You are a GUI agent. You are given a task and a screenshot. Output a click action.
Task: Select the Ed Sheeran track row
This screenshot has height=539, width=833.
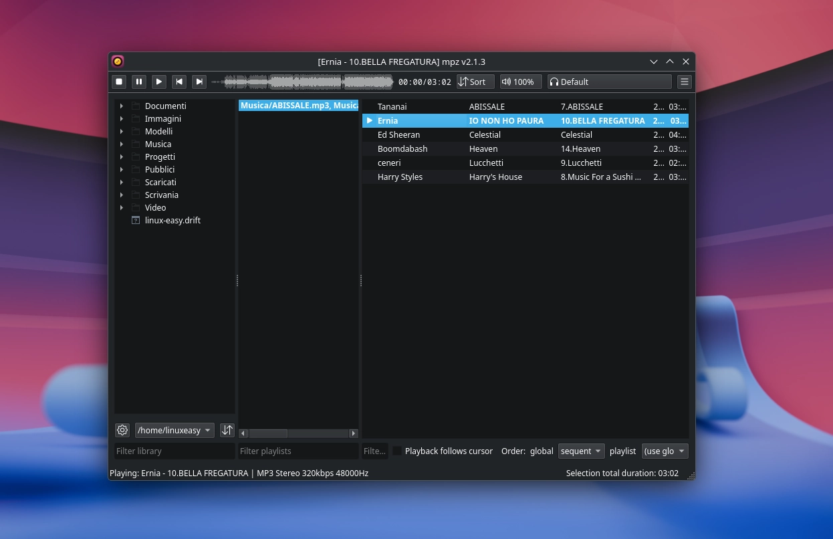525,134
